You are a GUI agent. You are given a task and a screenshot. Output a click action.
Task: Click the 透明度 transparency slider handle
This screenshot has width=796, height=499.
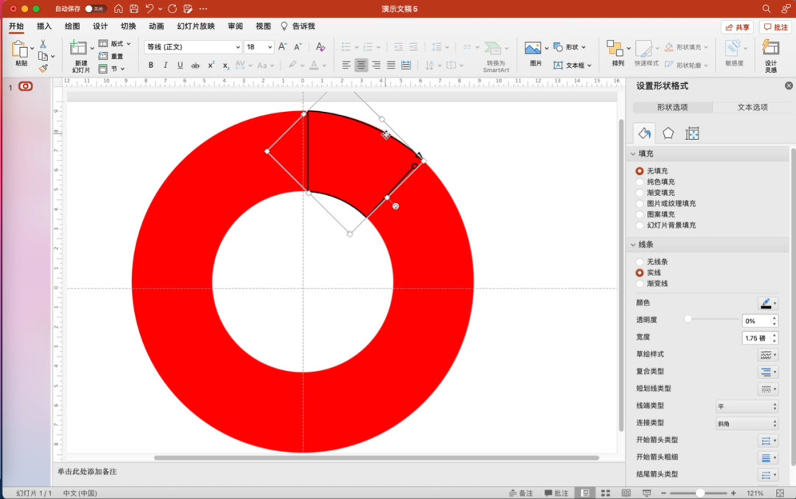click(688, 319)
